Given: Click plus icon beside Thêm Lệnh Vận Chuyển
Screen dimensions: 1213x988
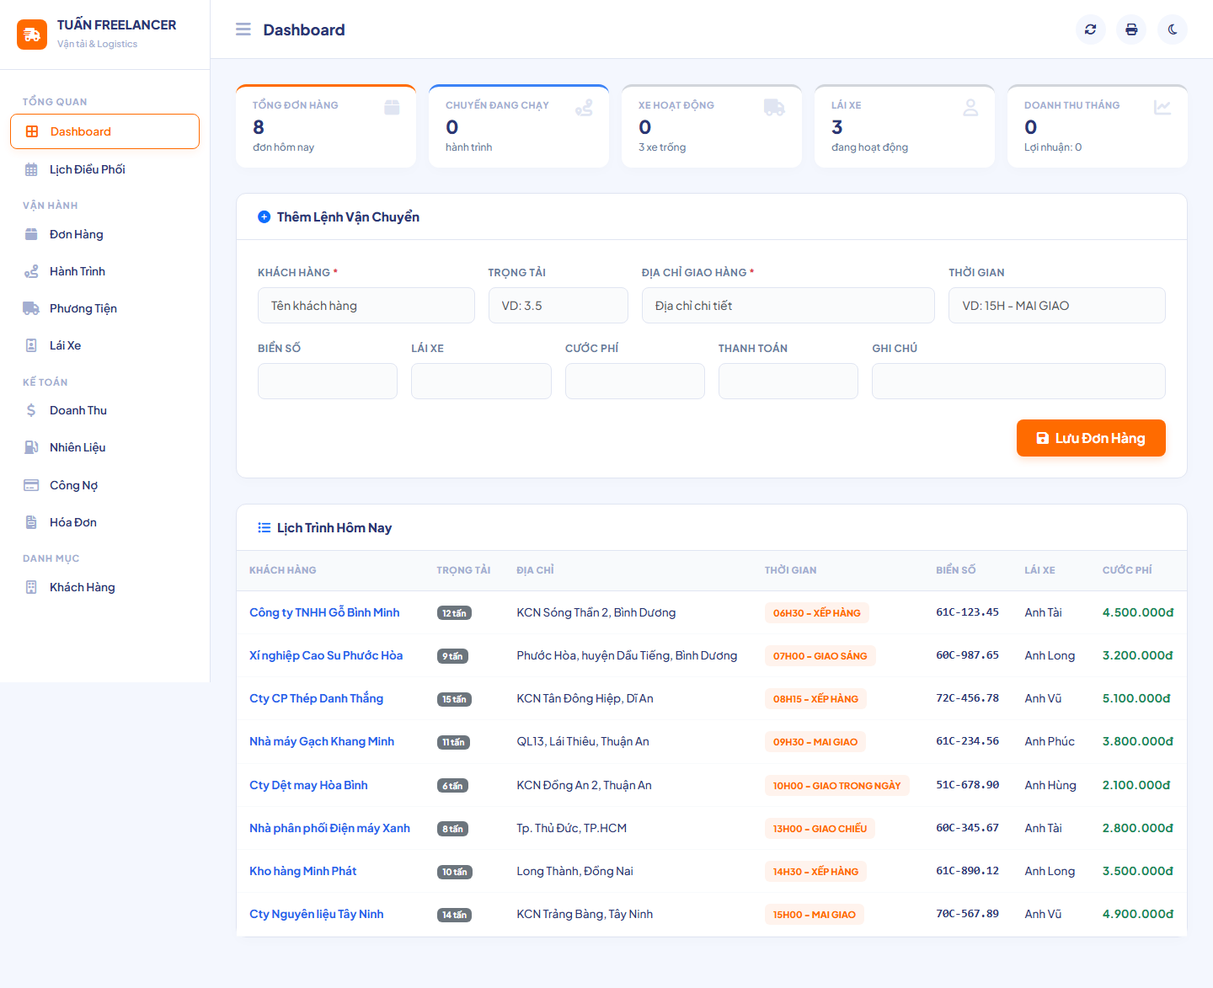Looking at the screenshot, I should click(264, 216).
